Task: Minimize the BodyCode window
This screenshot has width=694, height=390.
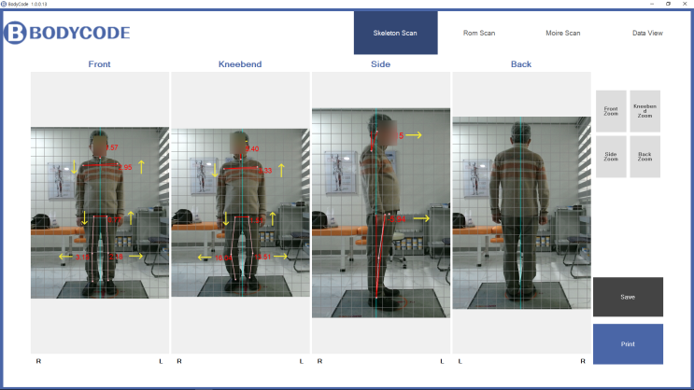Action: pos(652,4)
